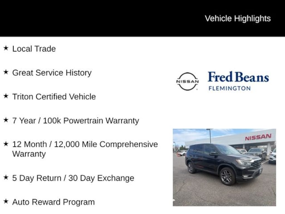Click the star beside Triton Certified Vehicle
Image resolution: width=285 pixels, height=214 pixels.
click(x=6, y=96)
